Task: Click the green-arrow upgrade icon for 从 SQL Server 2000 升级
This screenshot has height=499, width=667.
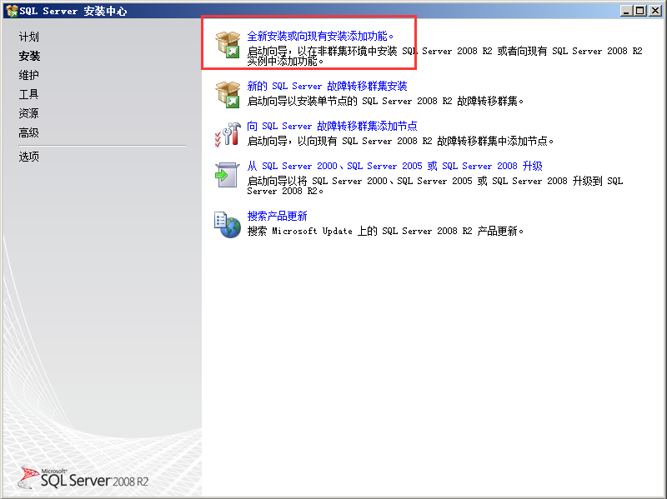Action: tap(227, 174)
